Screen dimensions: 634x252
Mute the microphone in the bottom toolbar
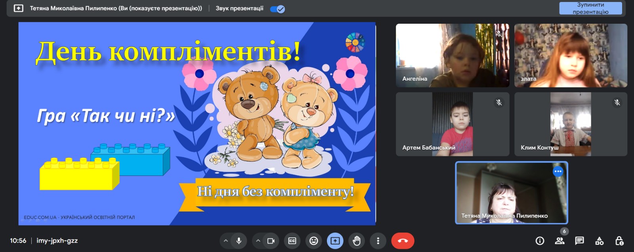coord(239,241)
